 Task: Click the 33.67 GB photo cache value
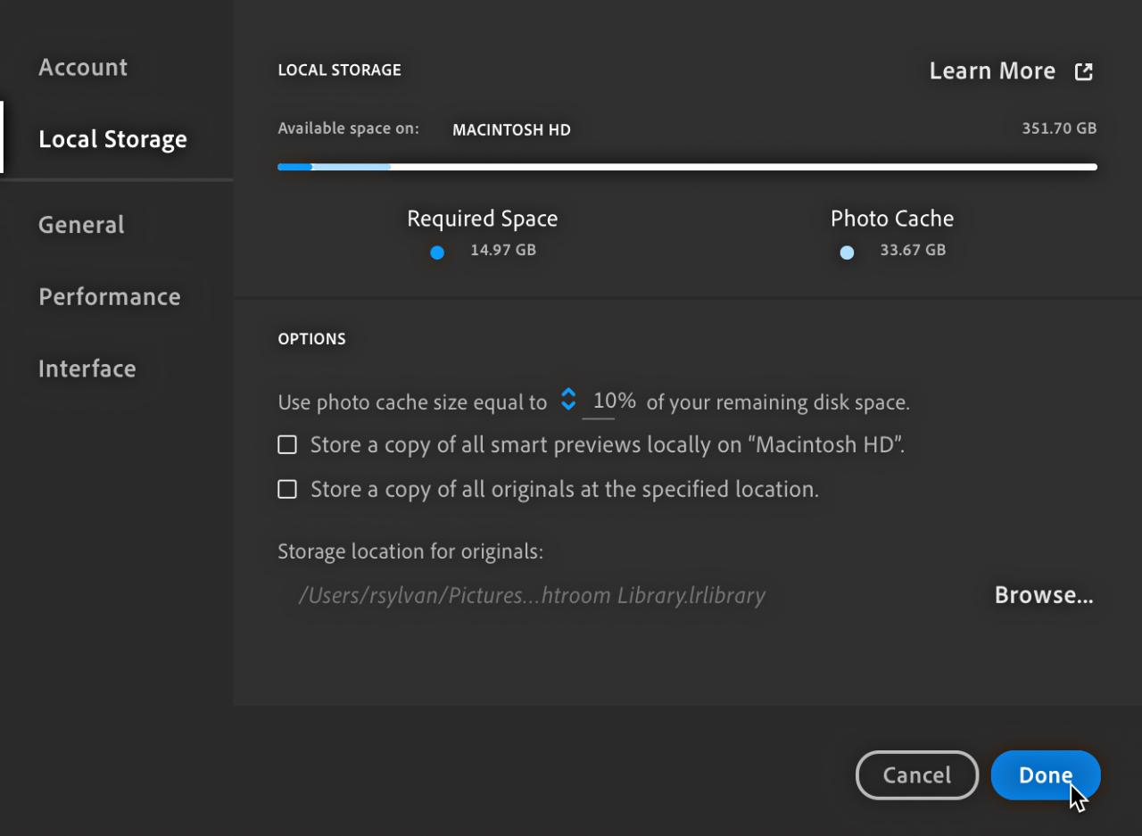tap(913, 251)
